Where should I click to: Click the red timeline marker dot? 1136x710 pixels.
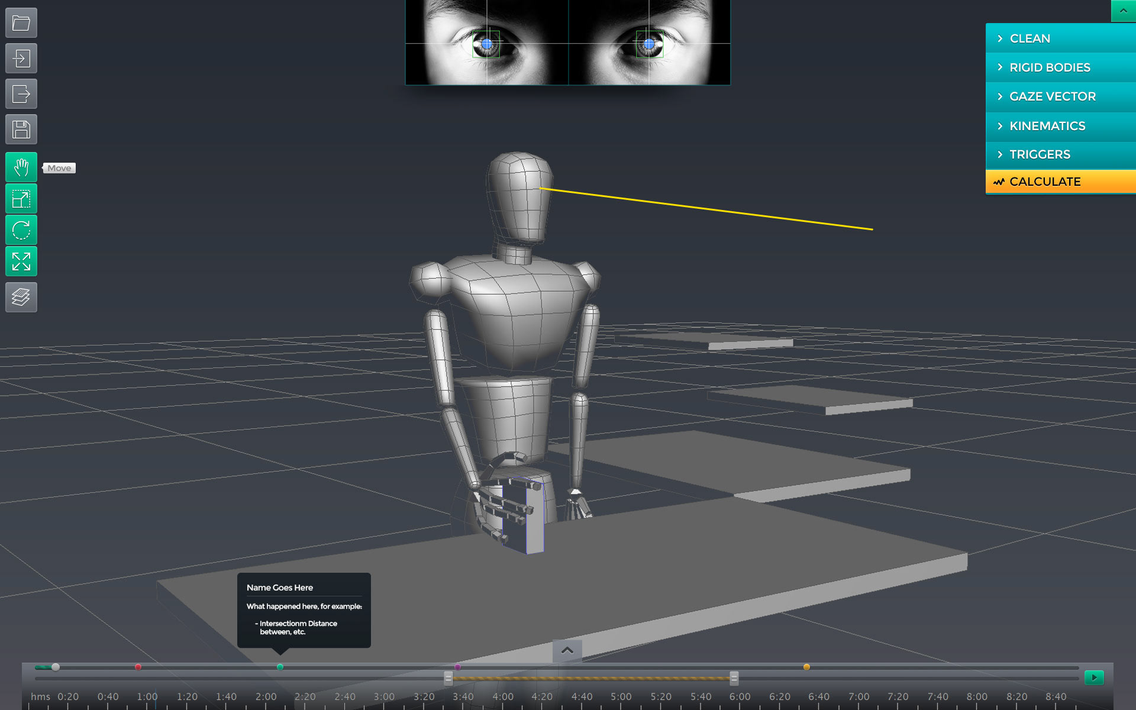138,667
